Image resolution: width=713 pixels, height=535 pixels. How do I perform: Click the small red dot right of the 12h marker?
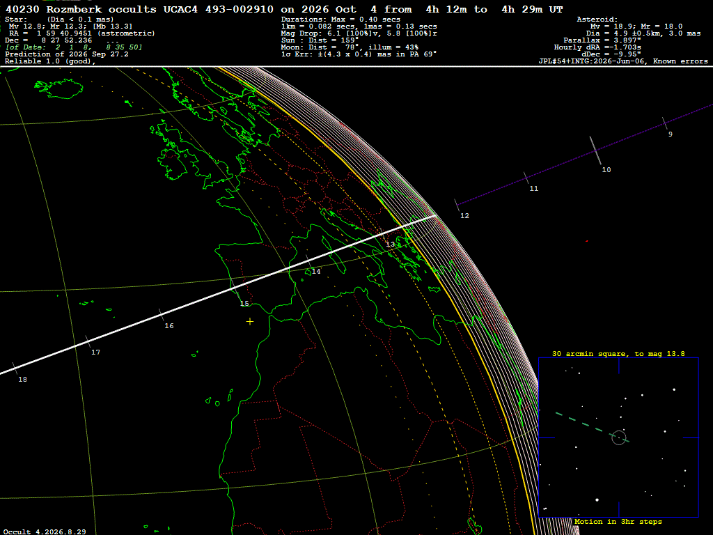click(x=586, y=241)
